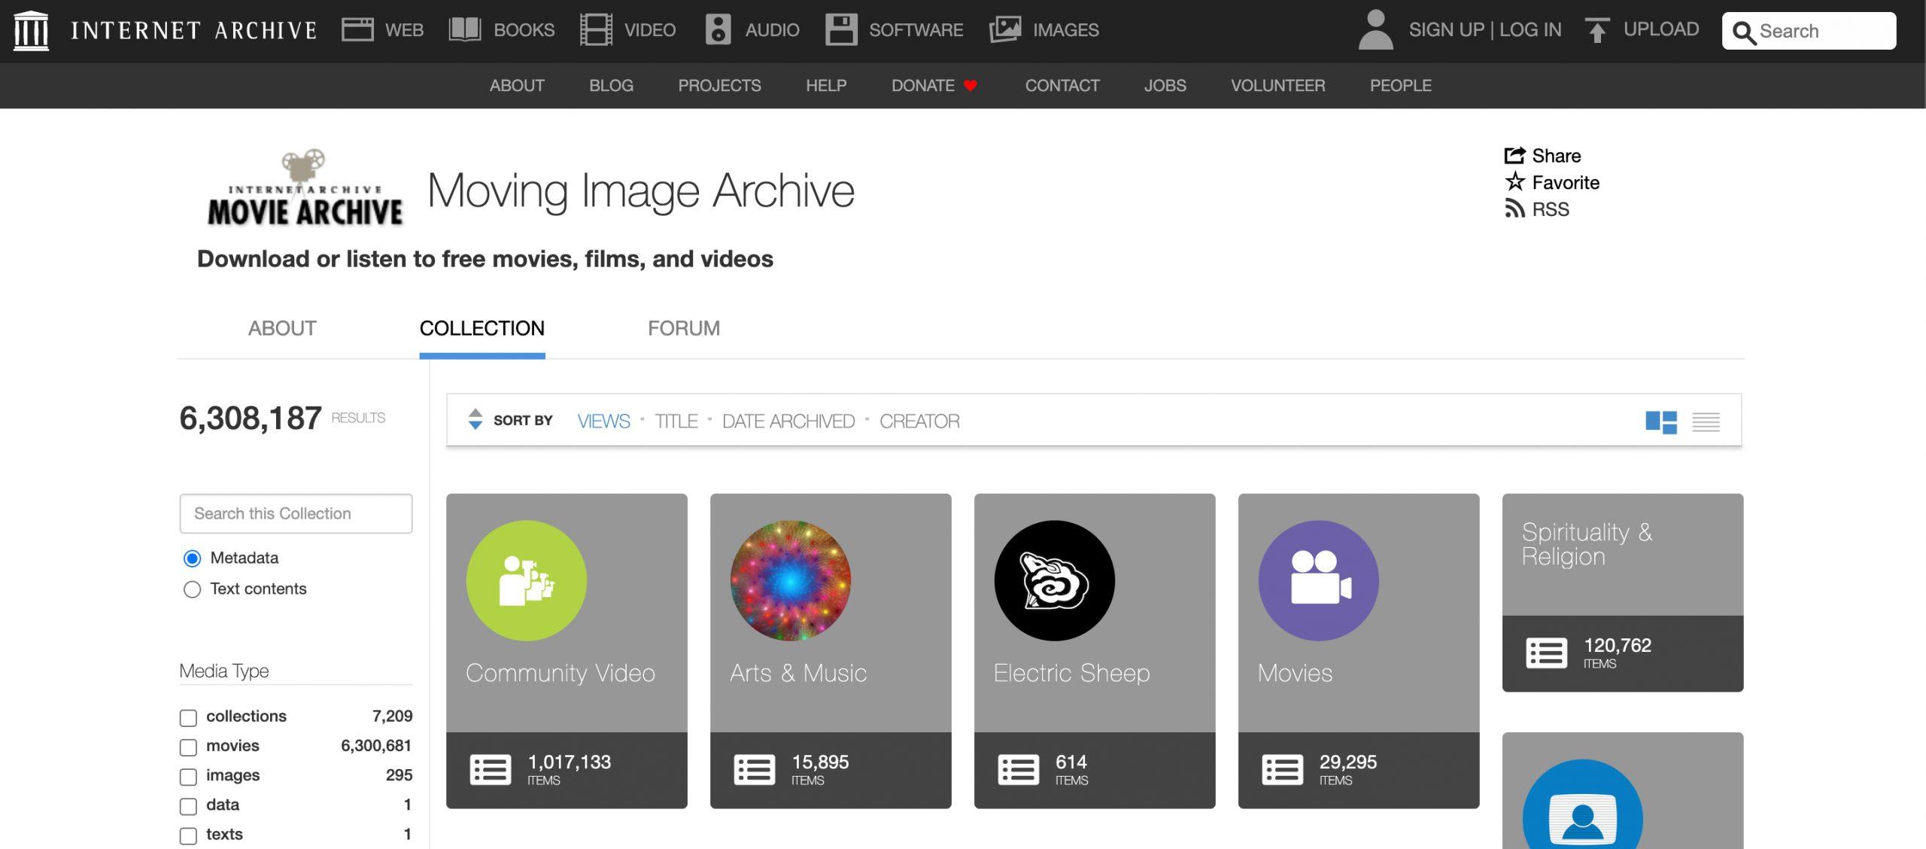Image resolution: width=1926 pixels, height=849 pixels.
Task: Open the People link
Action: [1400, 85]
